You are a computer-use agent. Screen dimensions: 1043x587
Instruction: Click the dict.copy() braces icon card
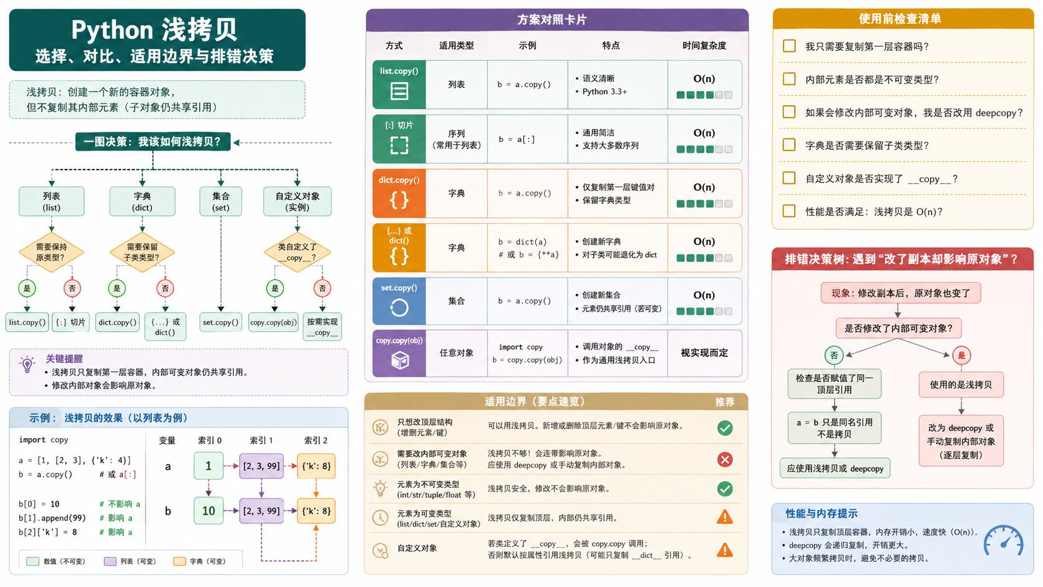pyautogui.click(x=399, y=193)
